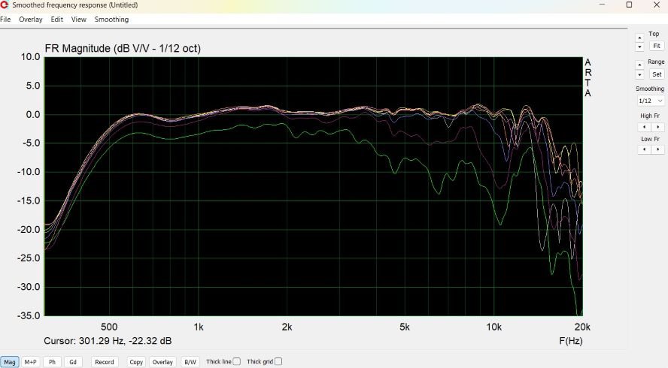This screenshot has width=668, height=368.
Task: Switch to Ph phase view
Action: [52, 362]
